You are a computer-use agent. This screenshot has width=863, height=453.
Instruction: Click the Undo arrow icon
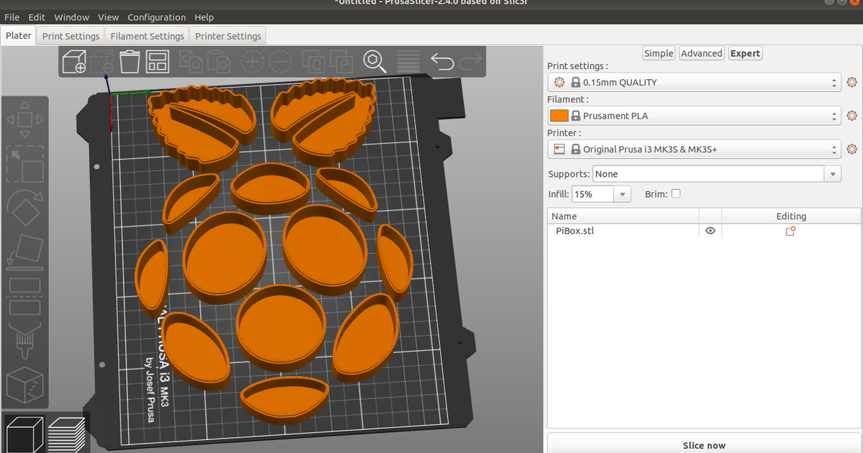pyautogui.click(x=441, y=62)
